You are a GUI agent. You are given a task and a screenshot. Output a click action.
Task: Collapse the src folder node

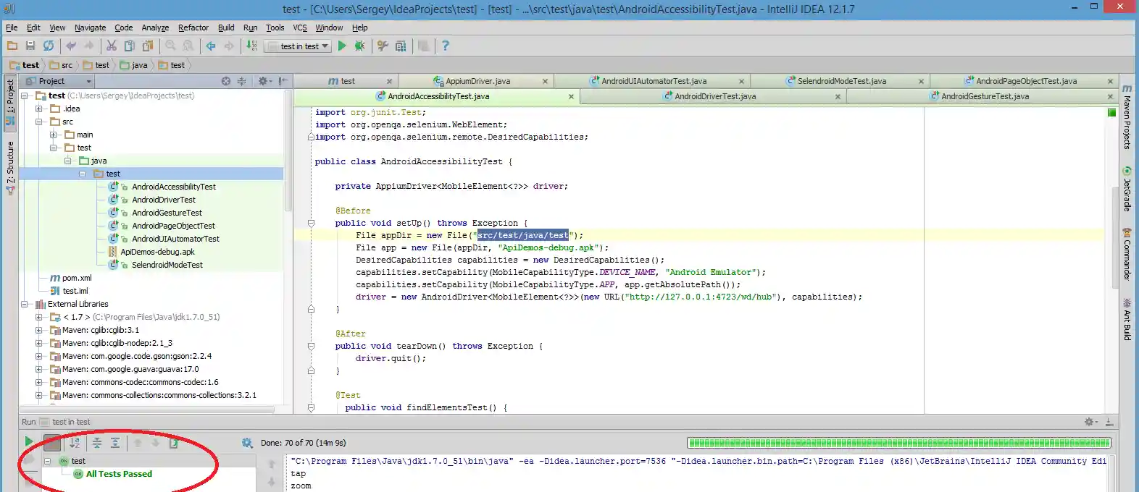pyautogui.click(x=39, y=122)
